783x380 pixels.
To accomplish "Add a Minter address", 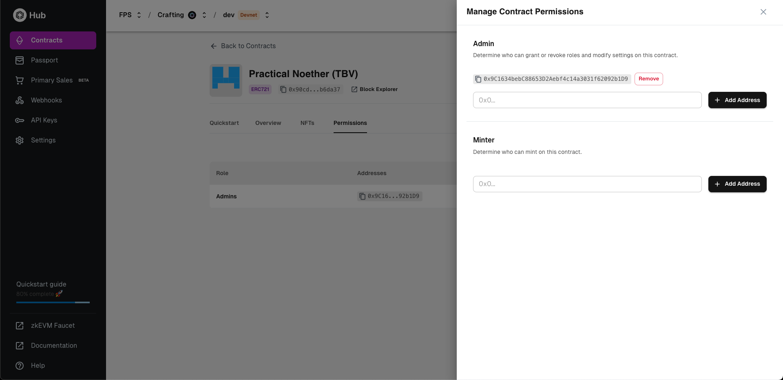I will 737,184.
